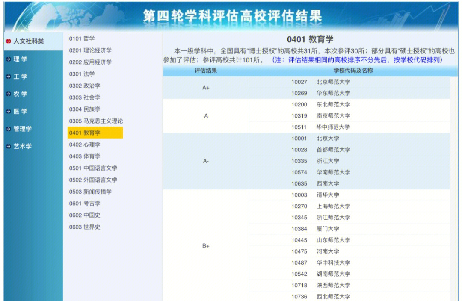Select row 10384 厦门大学
Image resolution: width=462 pixels, height=301 pixels.
[x=350, y=229]
